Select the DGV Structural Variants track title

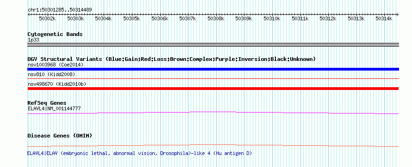point(172,59)
